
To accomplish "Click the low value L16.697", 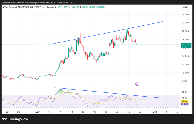I will 75,7.
